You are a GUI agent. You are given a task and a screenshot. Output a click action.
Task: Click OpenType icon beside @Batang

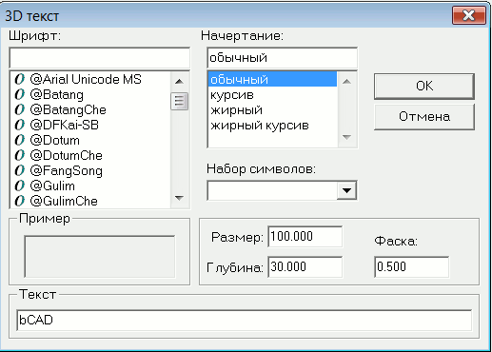click(x=20, y=94)
